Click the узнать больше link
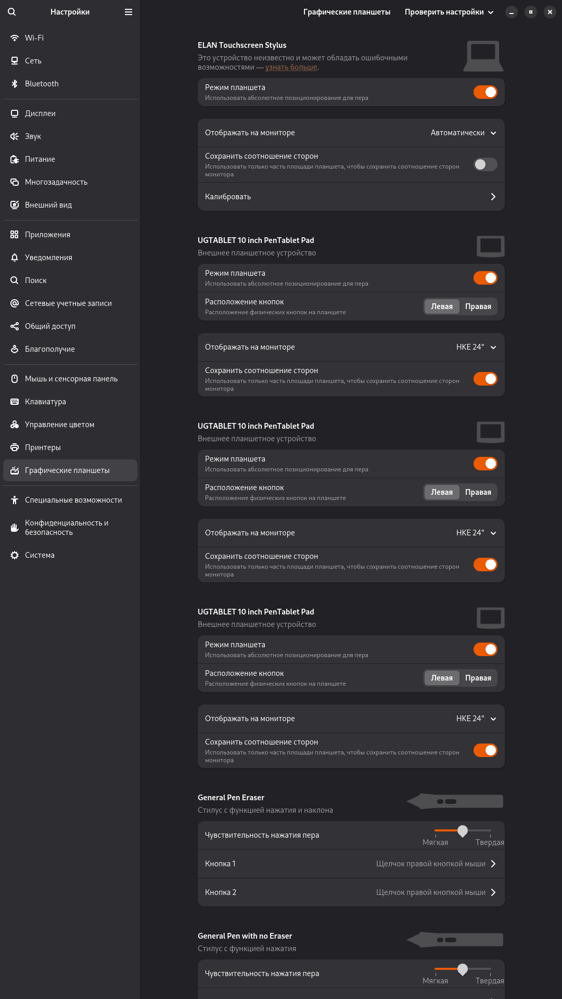562x999 pixels. [291, 67]
